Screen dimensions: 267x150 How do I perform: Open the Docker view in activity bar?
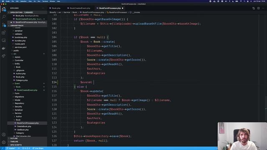(4, 48)
